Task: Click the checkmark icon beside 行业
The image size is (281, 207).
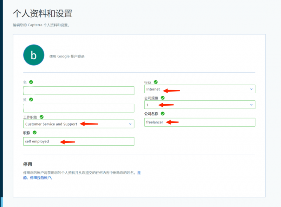Action: click(x=155, y=82)
